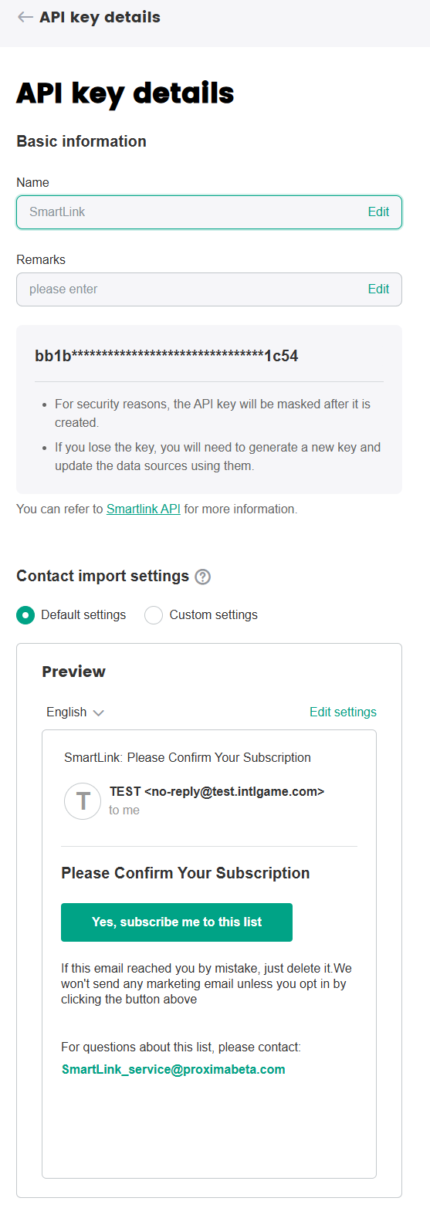Edit the SmartLink name field
This screenshot has height=1225, width=430.
coord(378,212)
